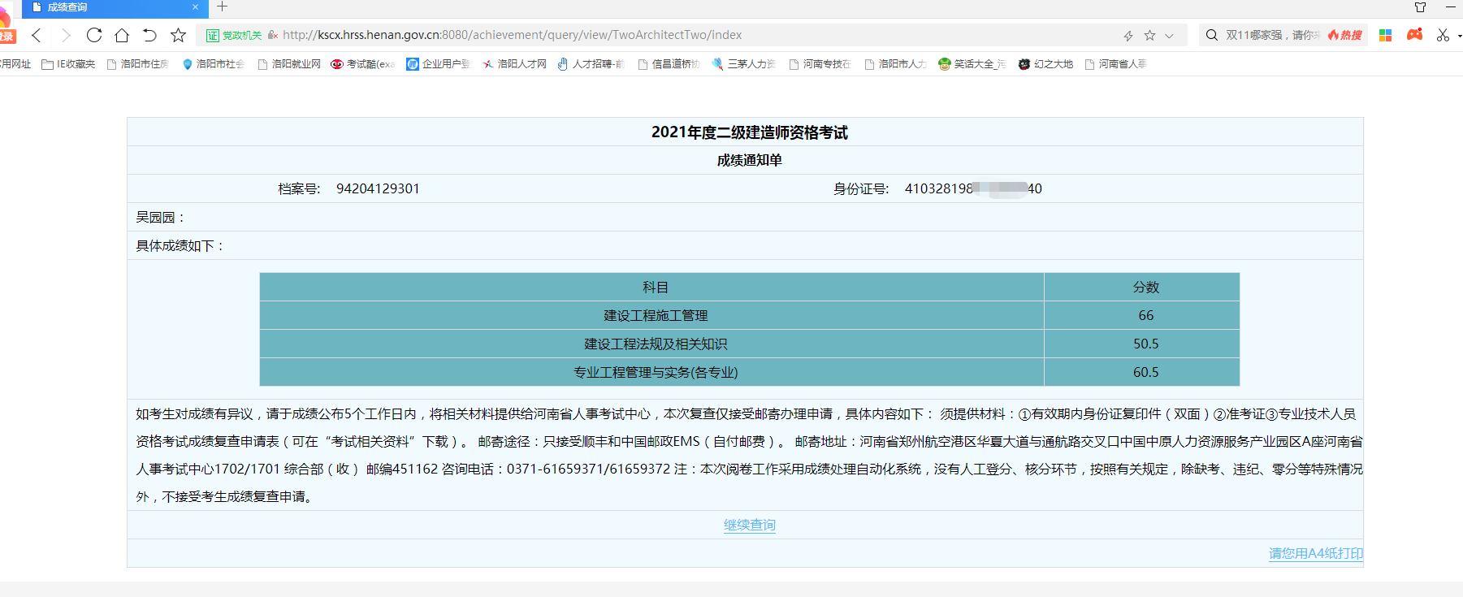Select the 成绩查询 tab
Viewport: 1463px width, 597px height.
click(106, 7)
